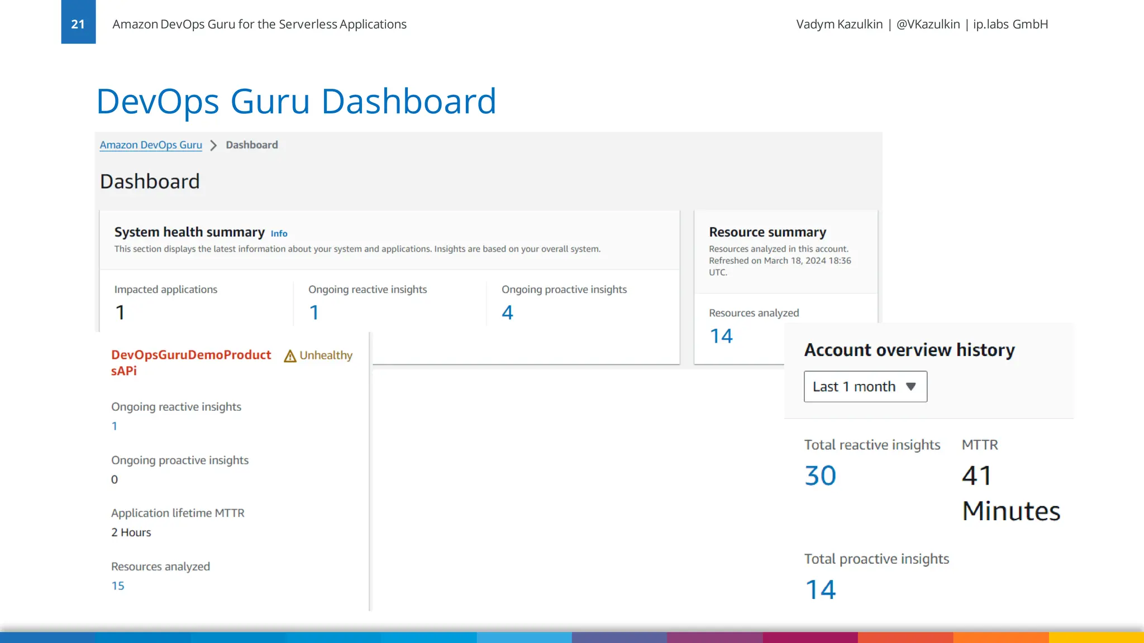Click the Unhealthy warning triangle icon

pyautogui.click(x=290, y=356)
